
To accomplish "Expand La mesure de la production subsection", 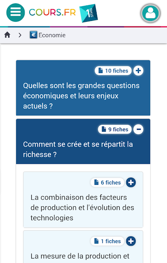I will pyautogui.click(x=131, y=241).
